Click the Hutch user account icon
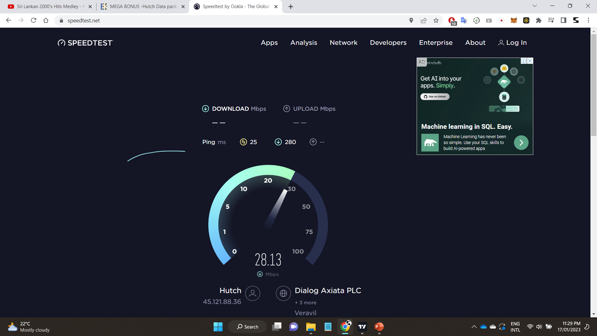 (x=252, y=293)
